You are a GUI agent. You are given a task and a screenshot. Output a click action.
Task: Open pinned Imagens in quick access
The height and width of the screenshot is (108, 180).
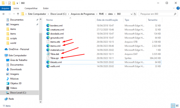click(12, 24)
